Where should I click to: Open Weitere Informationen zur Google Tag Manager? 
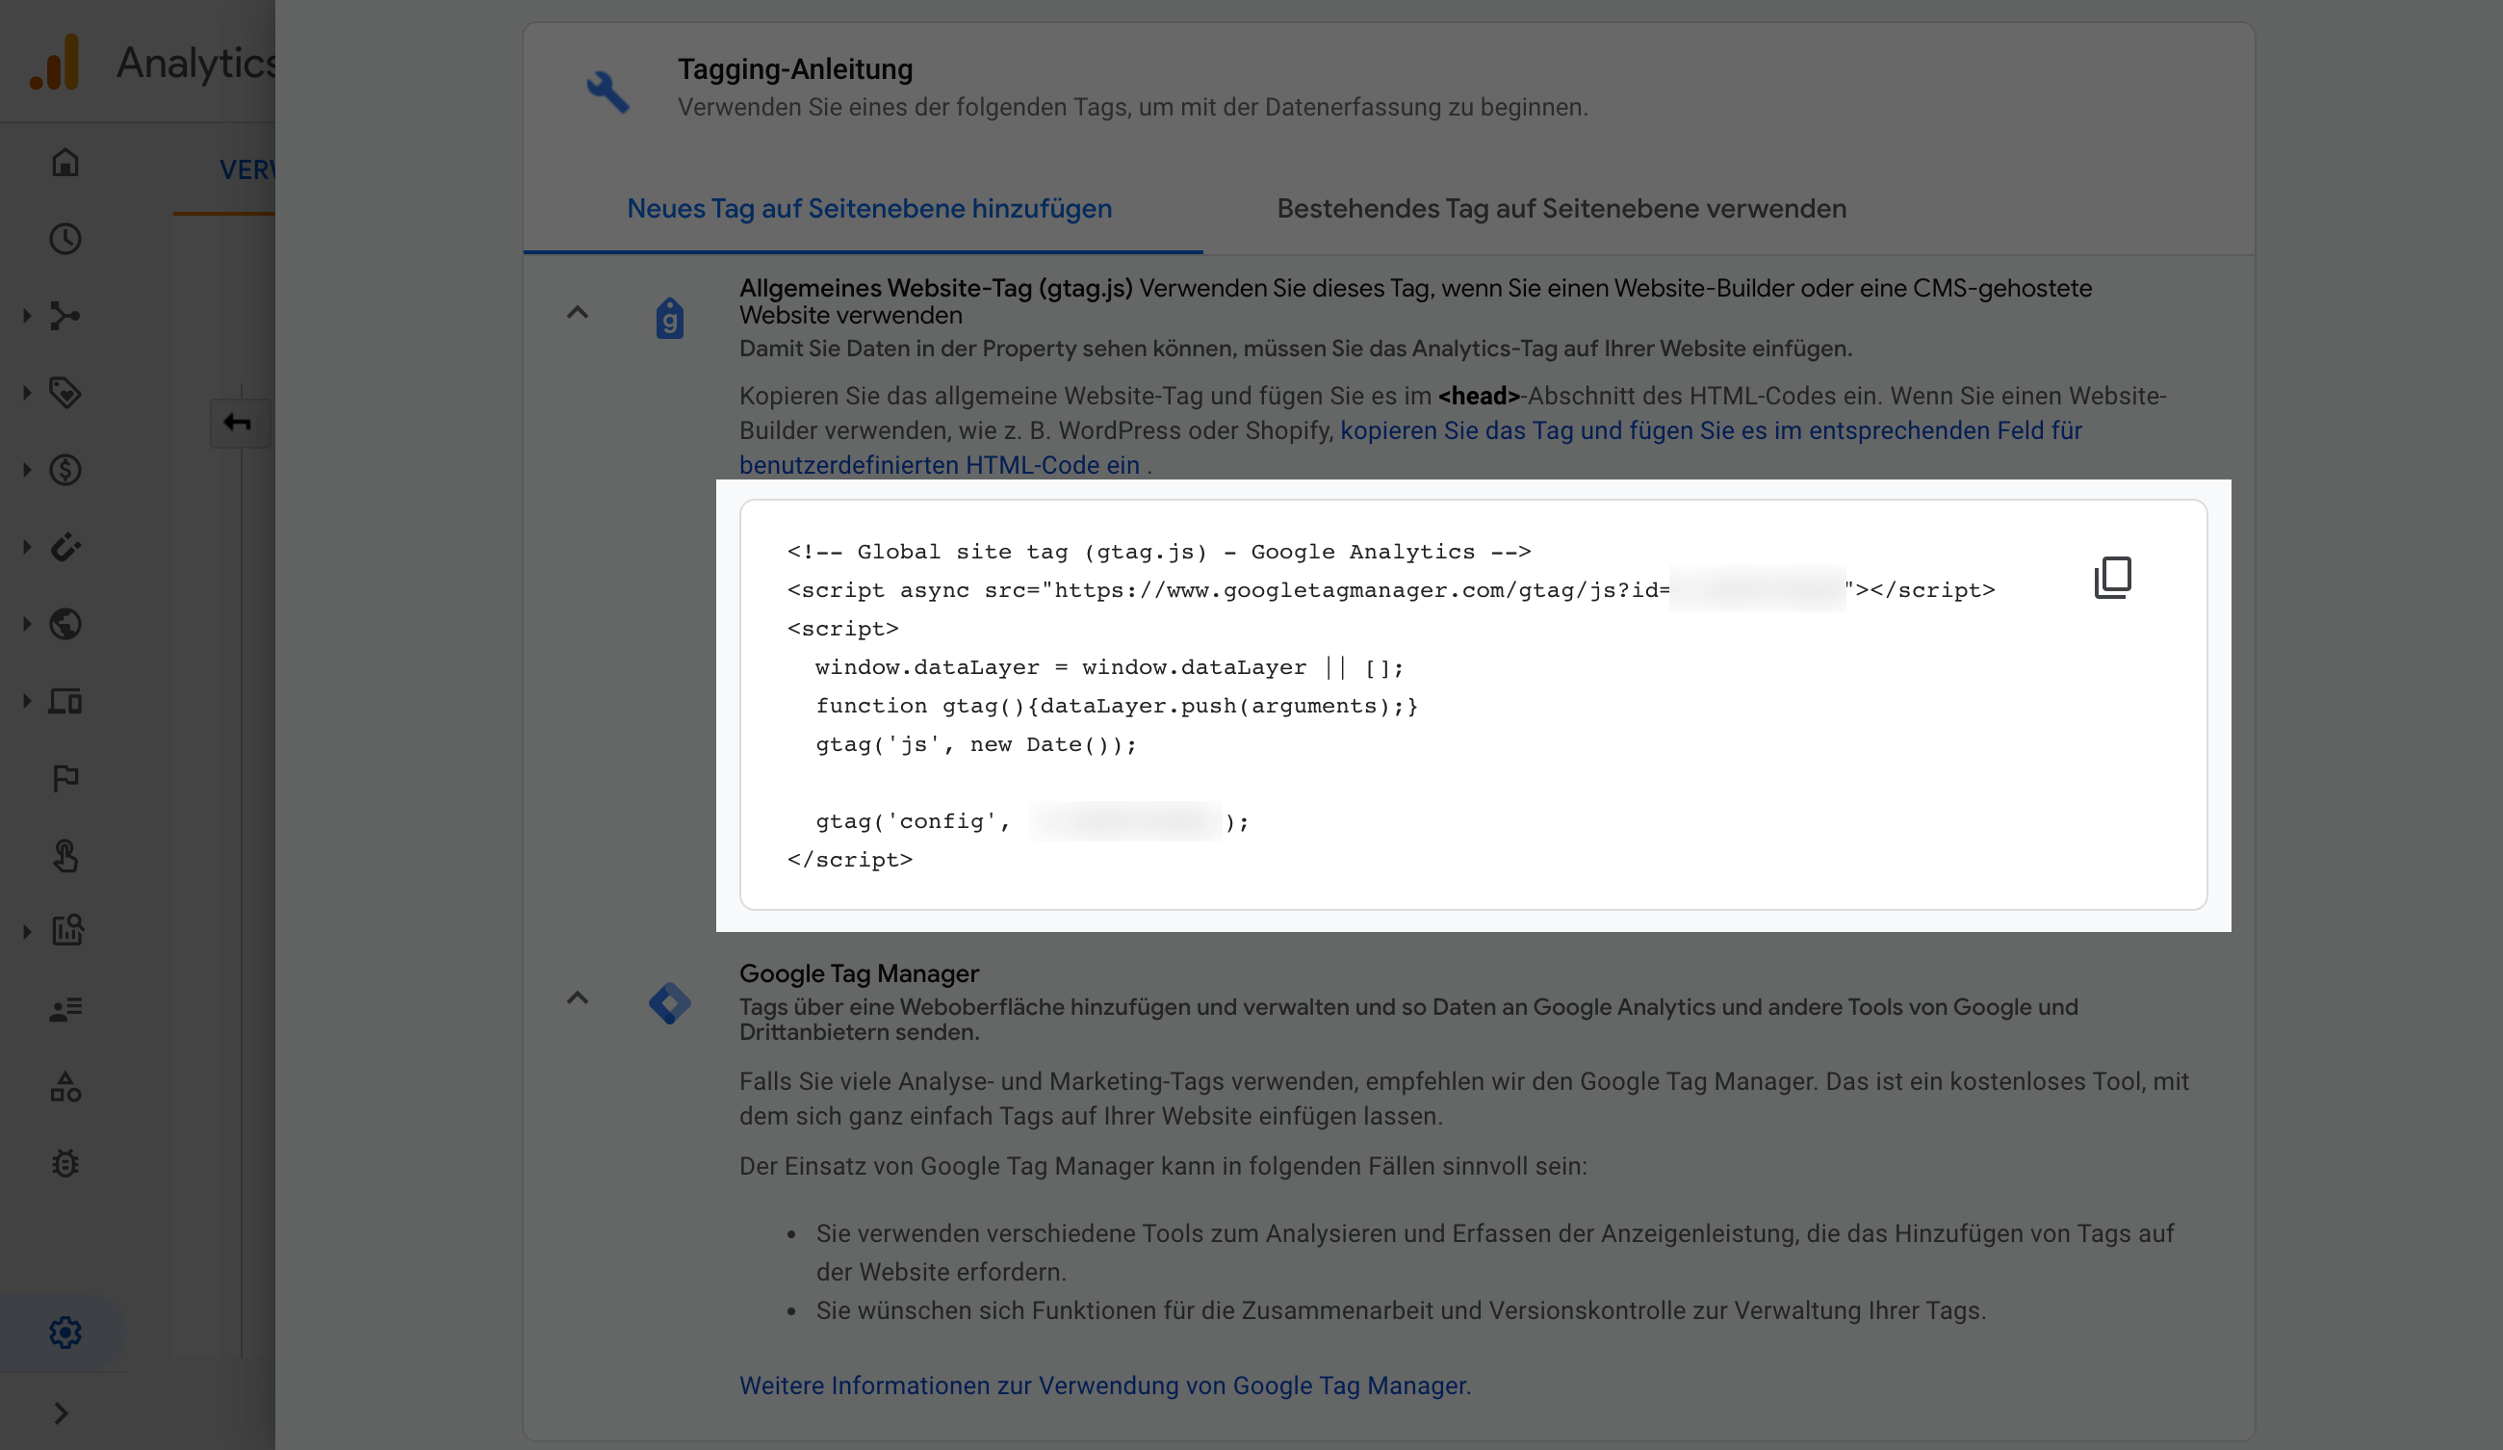click(1104, 1385)
